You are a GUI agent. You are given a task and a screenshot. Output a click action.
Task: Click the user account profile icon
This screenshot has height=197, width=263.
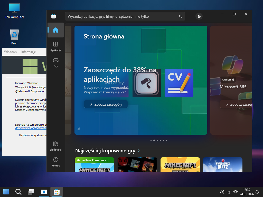click(x=199, y=16)
